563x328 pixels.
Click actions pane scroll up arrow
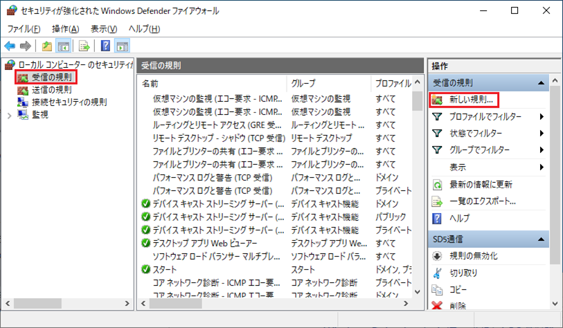(555, 81)
